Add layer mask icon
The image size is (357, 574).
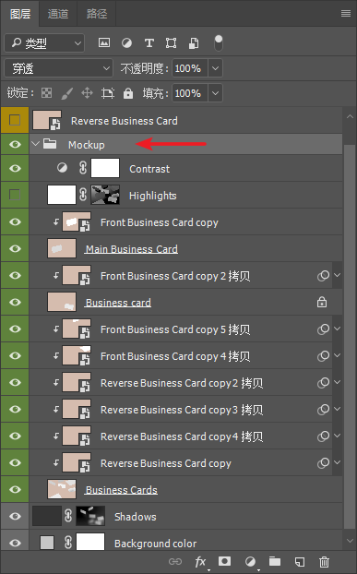pyautogui.click(x=224, y=561)
